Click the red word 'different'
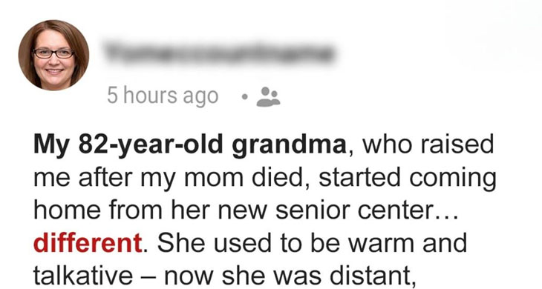The width and height of the screenshot is (542, 289). tap(88, 243)
